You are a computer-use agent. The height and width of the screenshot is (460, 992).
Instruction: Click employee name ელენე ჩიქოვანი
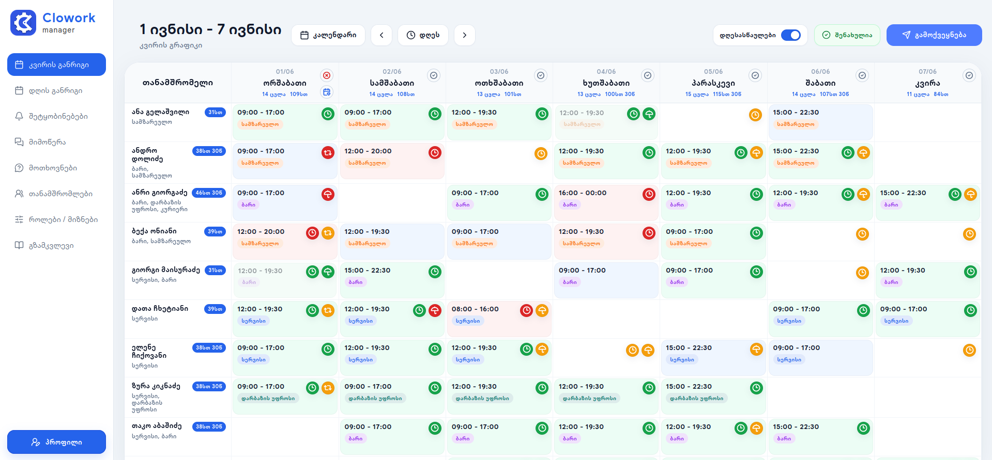point(149,351)
